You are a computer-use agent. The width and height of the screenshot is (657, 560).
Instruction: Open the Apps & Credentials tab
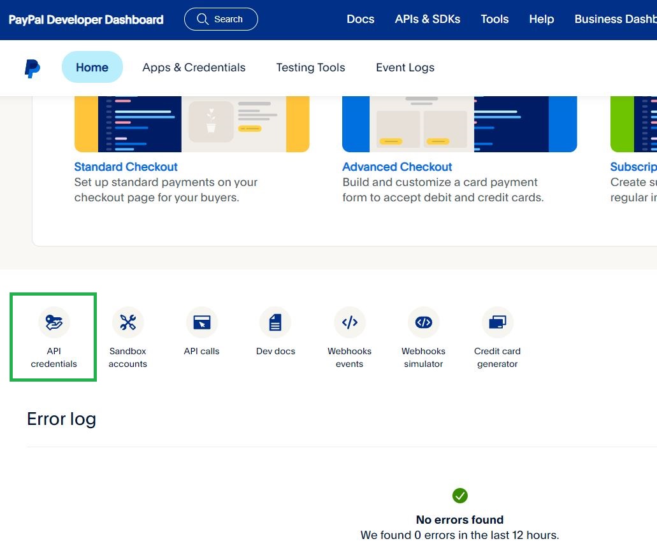coord(194,68)
